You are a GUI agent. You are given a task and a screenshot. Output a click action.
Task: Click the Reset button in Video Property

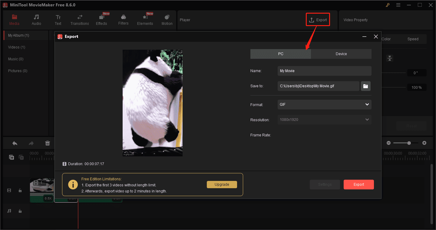pyautogui.click(x=411, y=126)
